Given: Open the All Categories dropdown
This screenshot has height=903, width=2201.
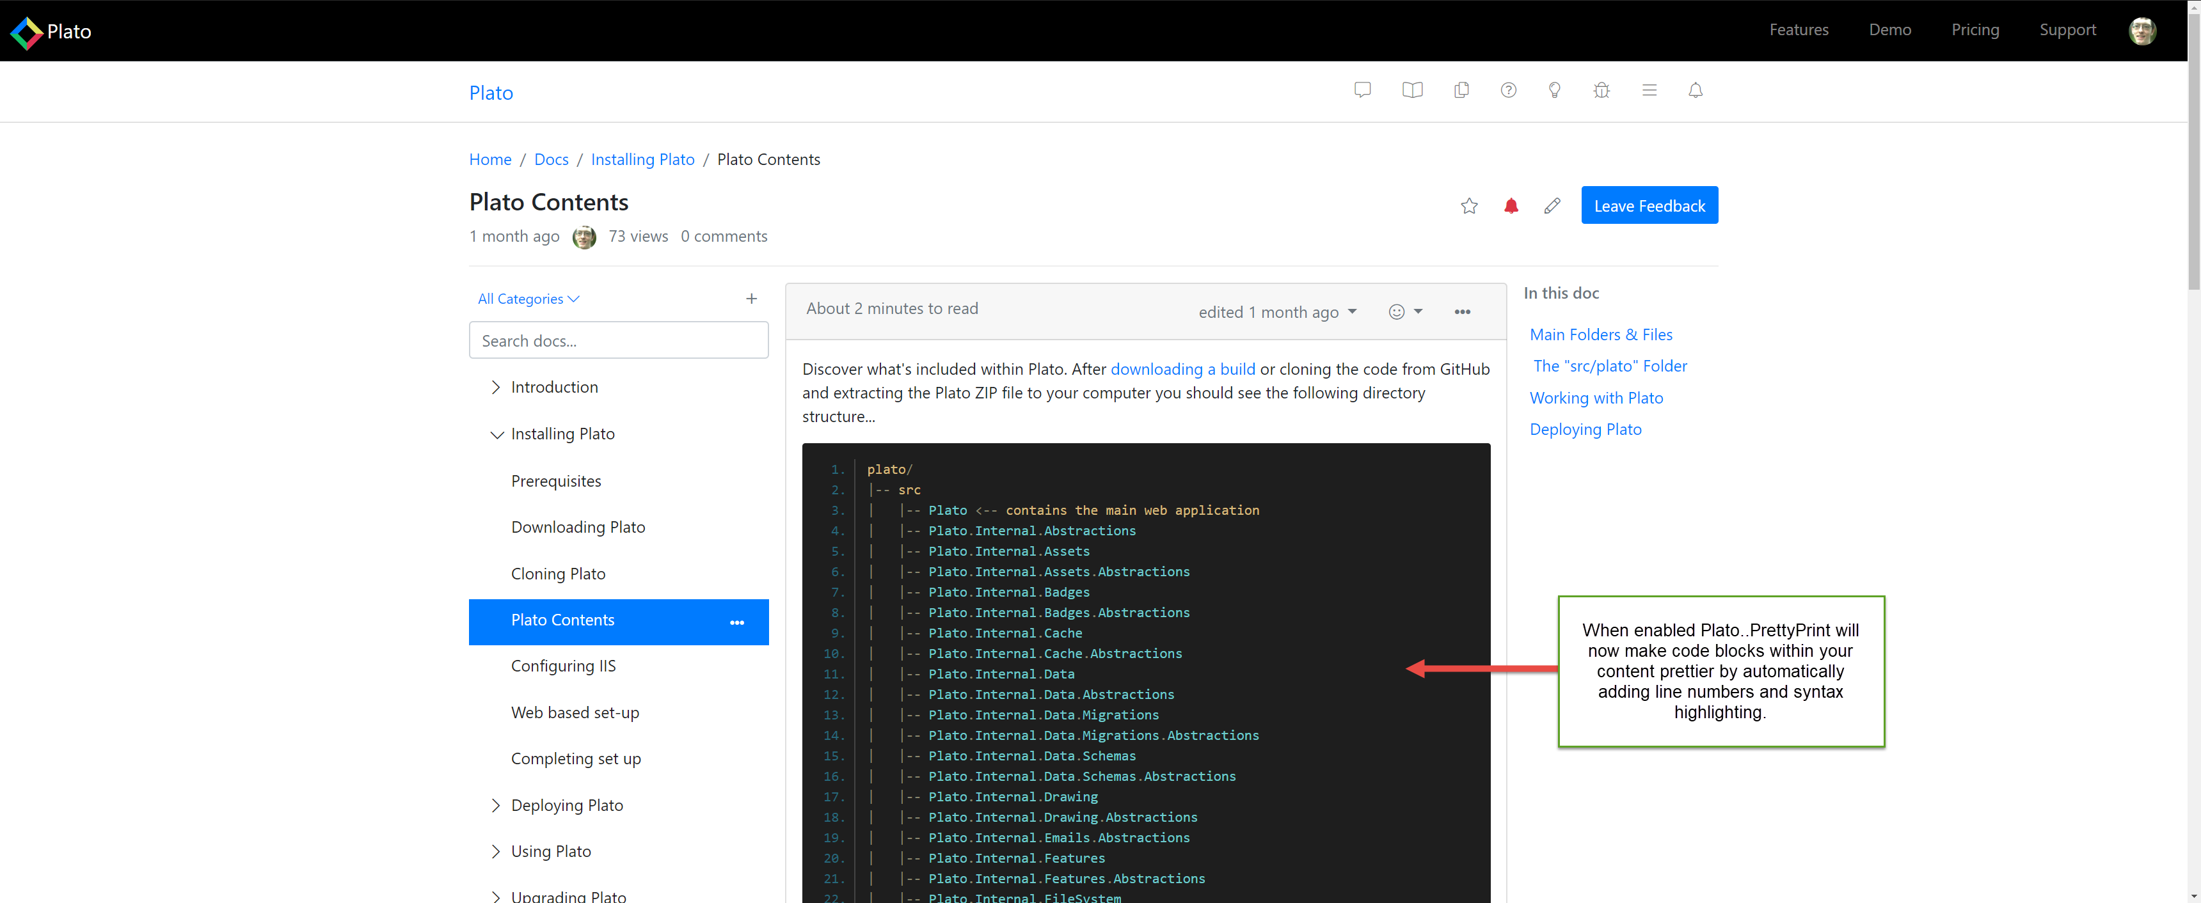Looking at the screenshot, I should [x=528, y=298].
